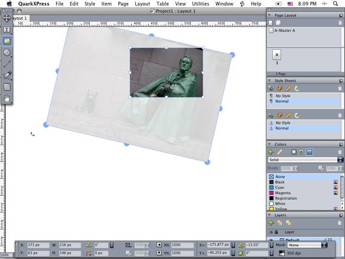
Task: Click the statue picture in the layout
Action: [167, 73]
